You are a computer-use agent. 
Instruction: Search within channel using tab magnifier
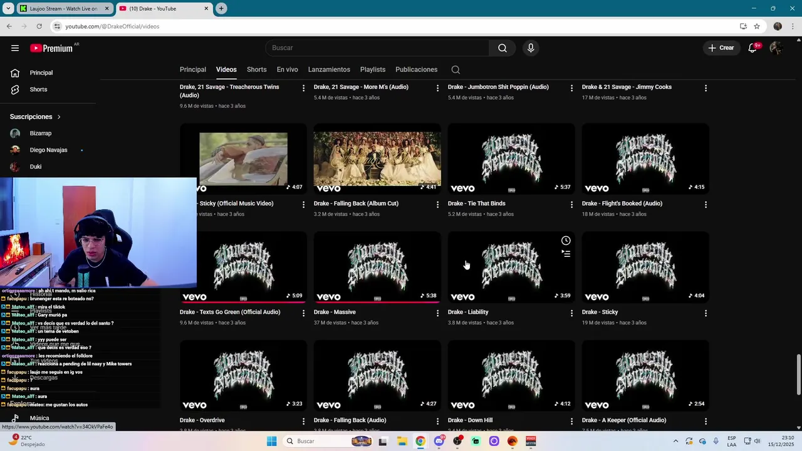pyautogui.click(x=456, y=70)
